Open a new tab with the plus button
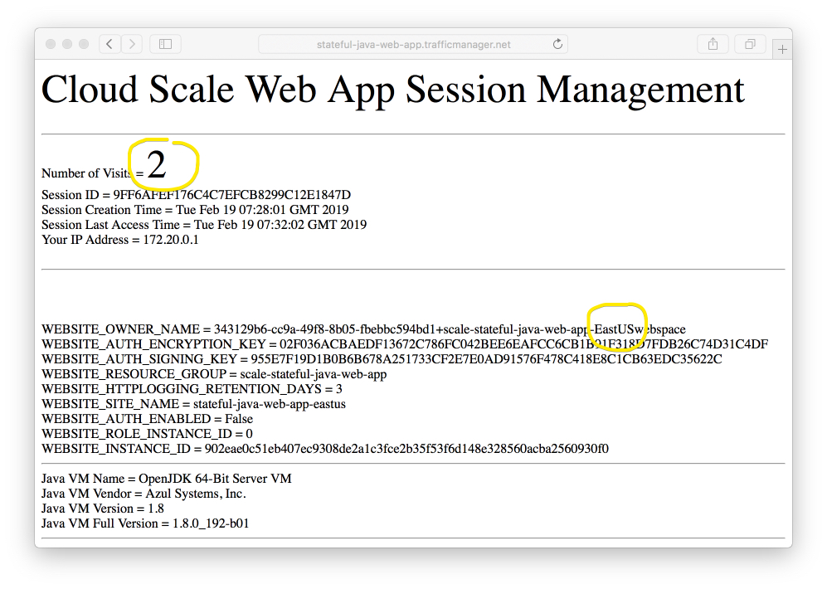Viewport: 827px width, 589px height. pos(782,50)
